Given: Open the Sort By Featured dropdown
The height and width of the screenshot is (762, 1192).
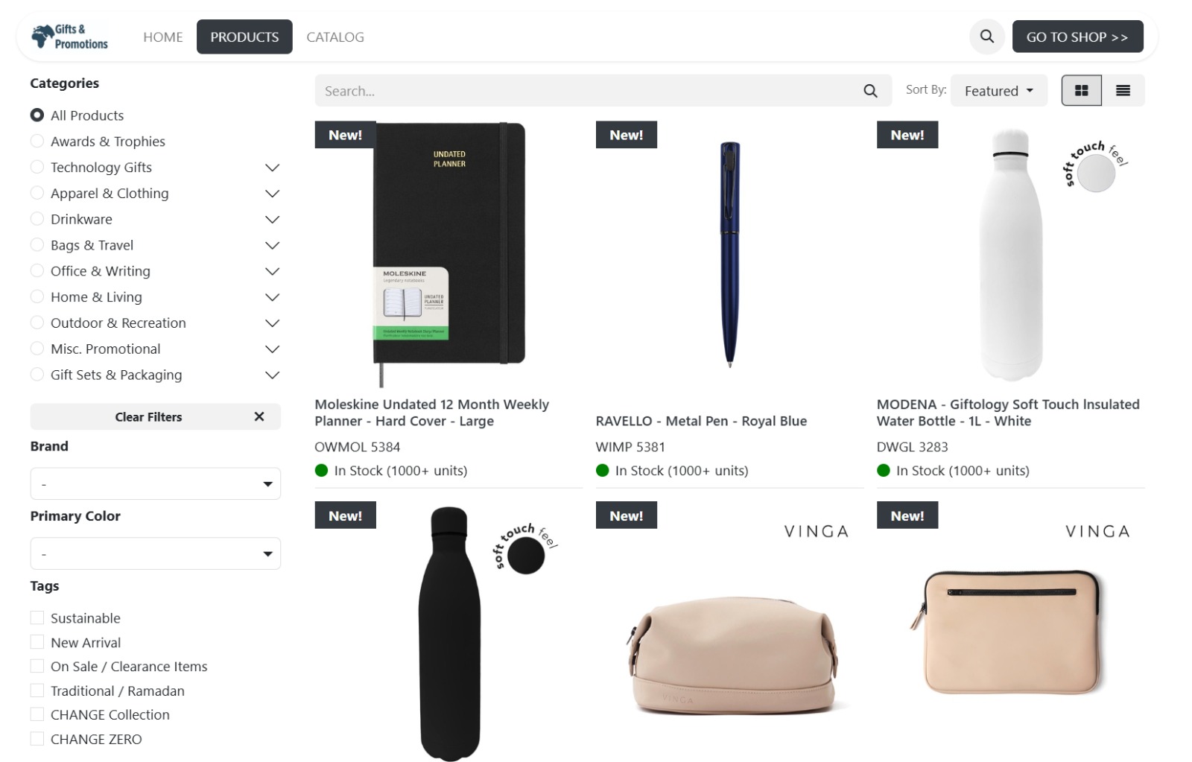Looking at the screenshot, I should [x=999, y=90].
